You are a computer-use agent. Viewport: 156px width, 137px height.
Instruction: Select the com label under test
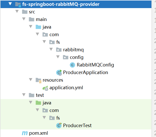coord(54,110)
